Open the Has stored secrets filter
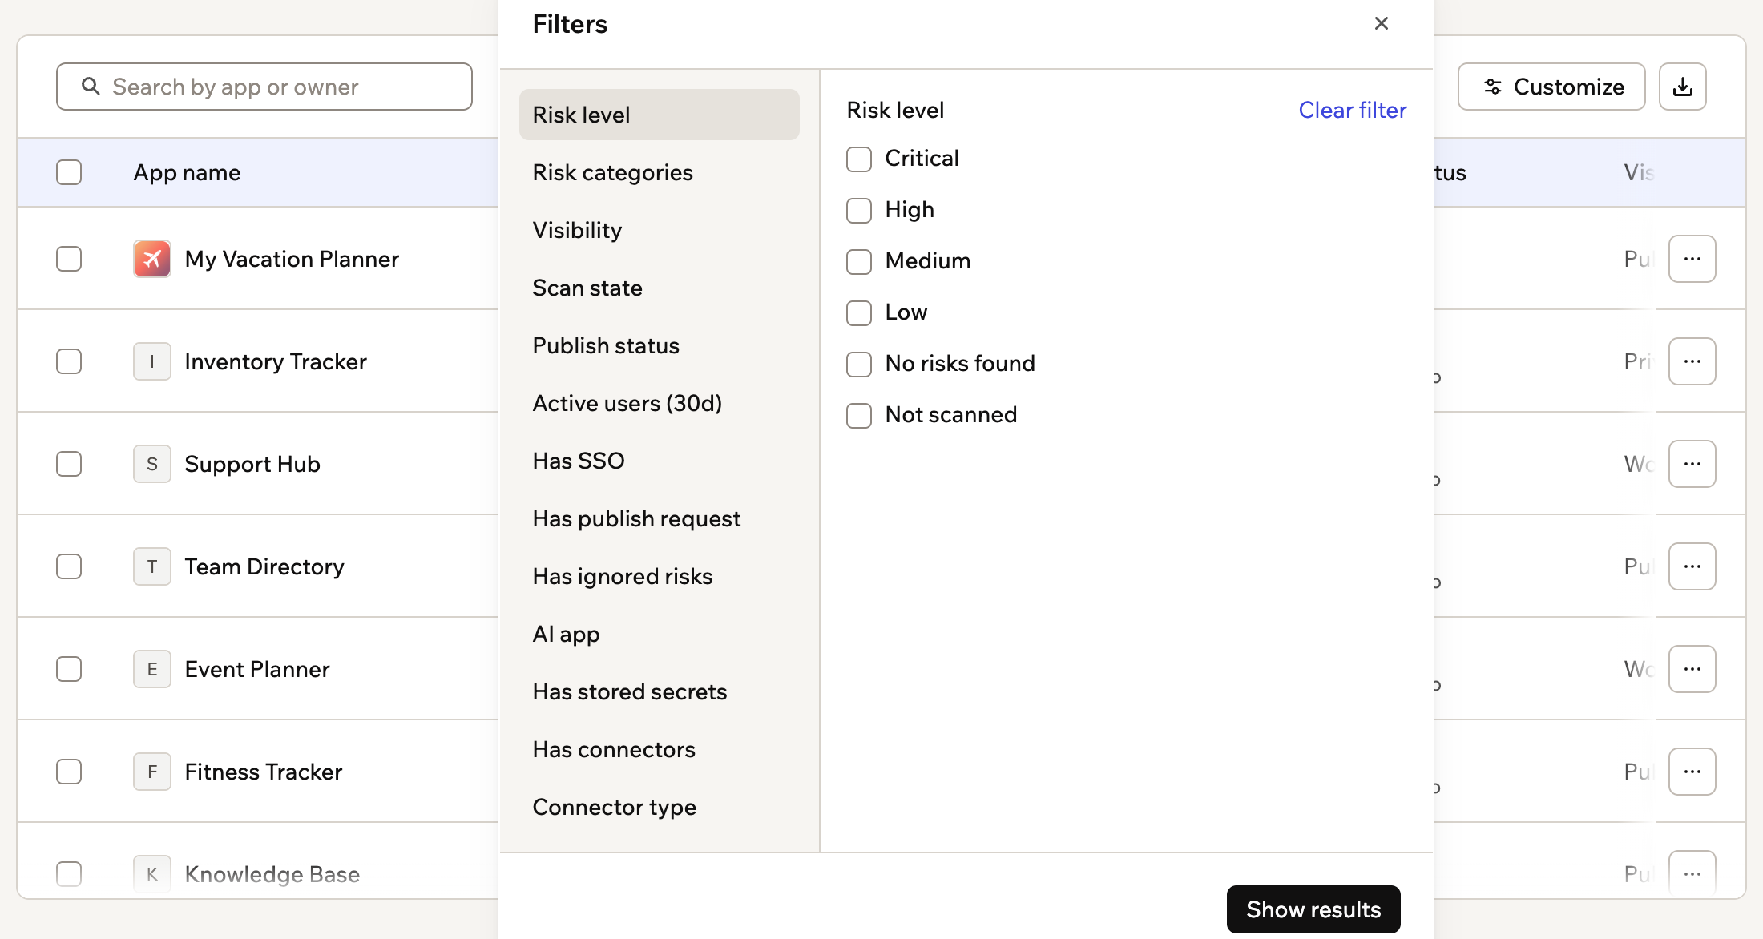 (x=659, y=691)
